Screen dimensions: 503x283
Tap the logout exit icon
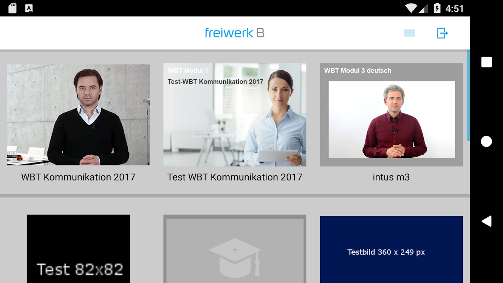[x=443, y=33]
